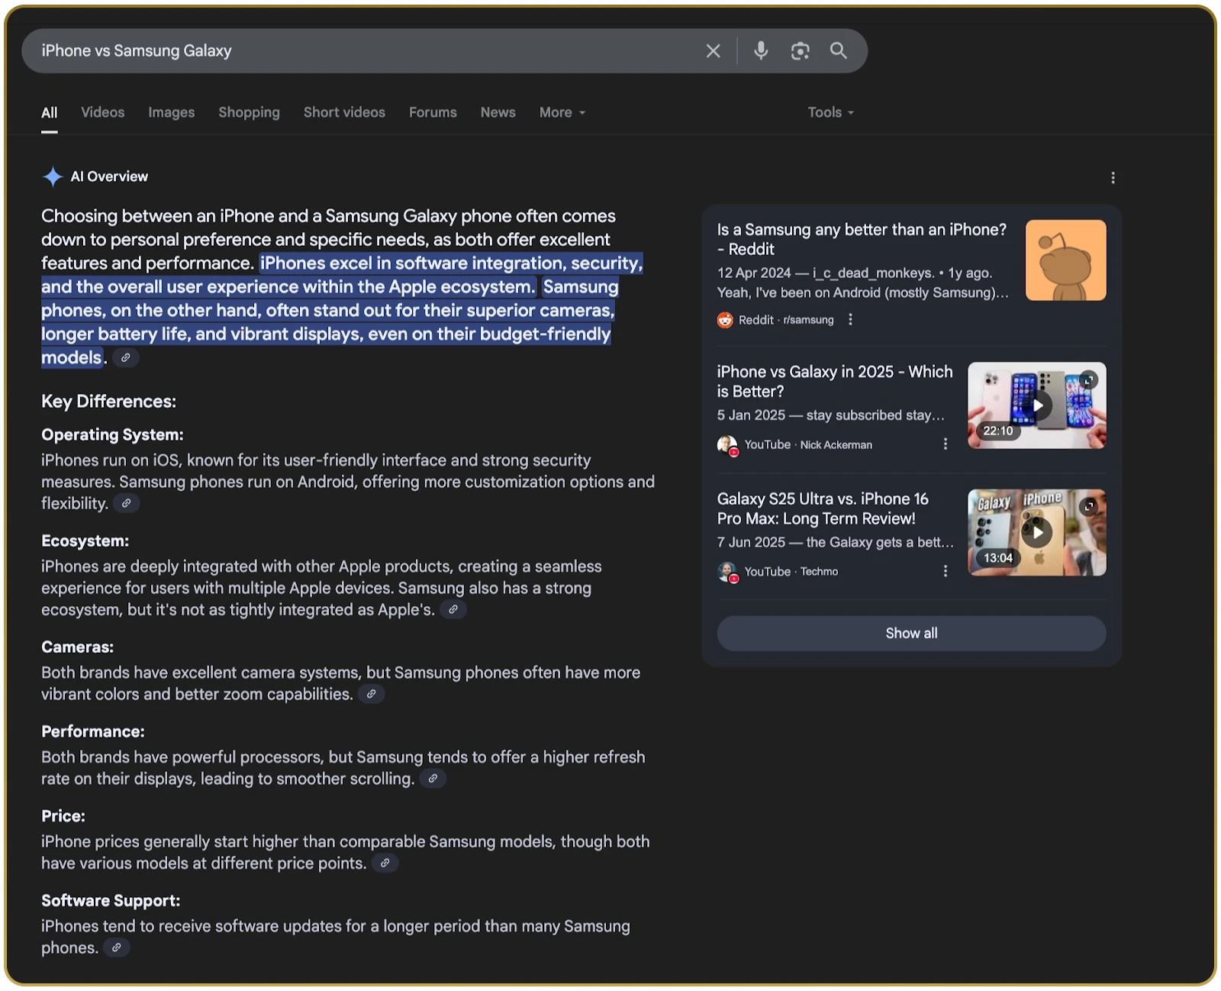Click the Show all sources button

pos(911,633)
